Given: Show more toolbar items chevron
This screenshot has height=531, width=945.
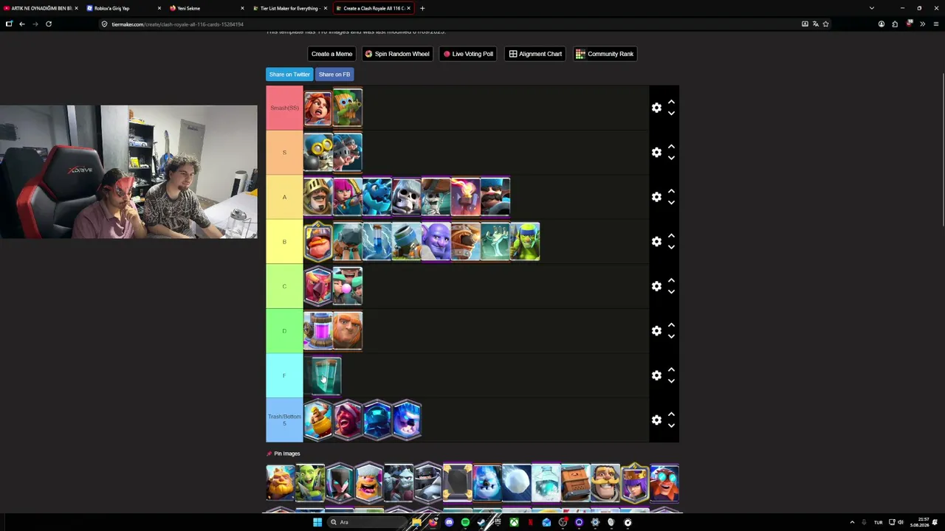Looking at the screenshot, I should click(922, 24).
